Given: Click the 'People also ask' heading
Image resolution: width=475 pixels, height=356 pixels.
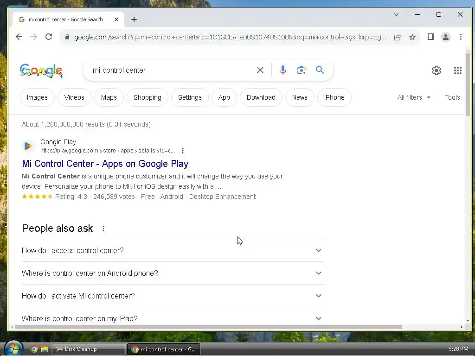Looking at the screenshot, I should pyautogui.click(x=57, y=229).
